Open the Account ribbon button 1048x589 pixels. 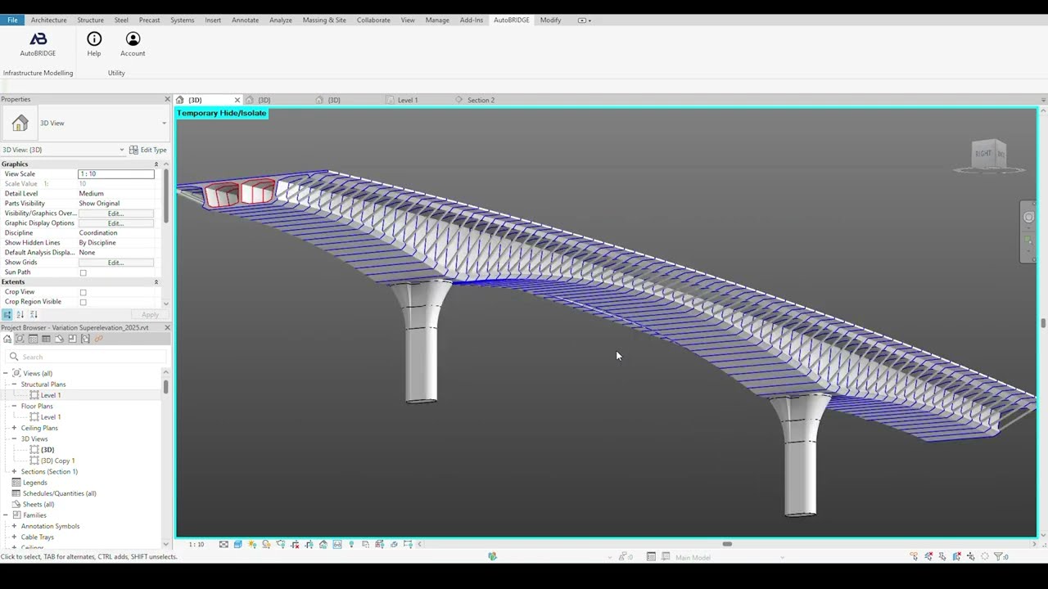(133, 44)
